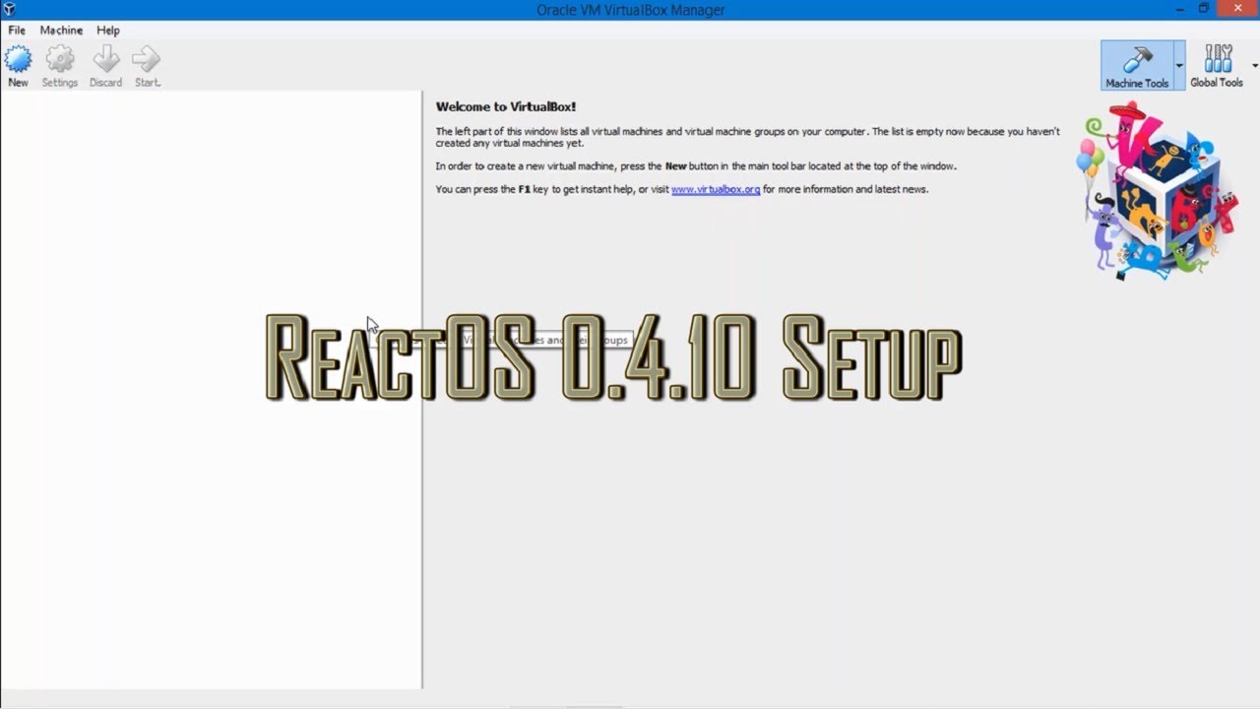This screenshot has height=709, width=1260.
Task: Open the Settings gear toolbar icon
Action: pos(60,66)
